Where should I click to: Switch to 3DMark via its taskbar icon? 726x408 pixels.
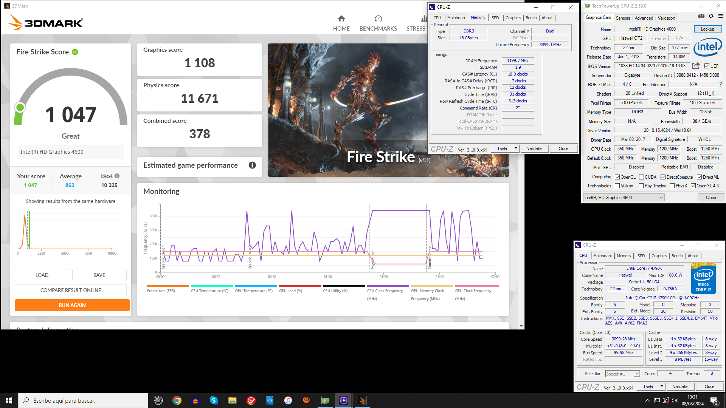tap(362, 400)
